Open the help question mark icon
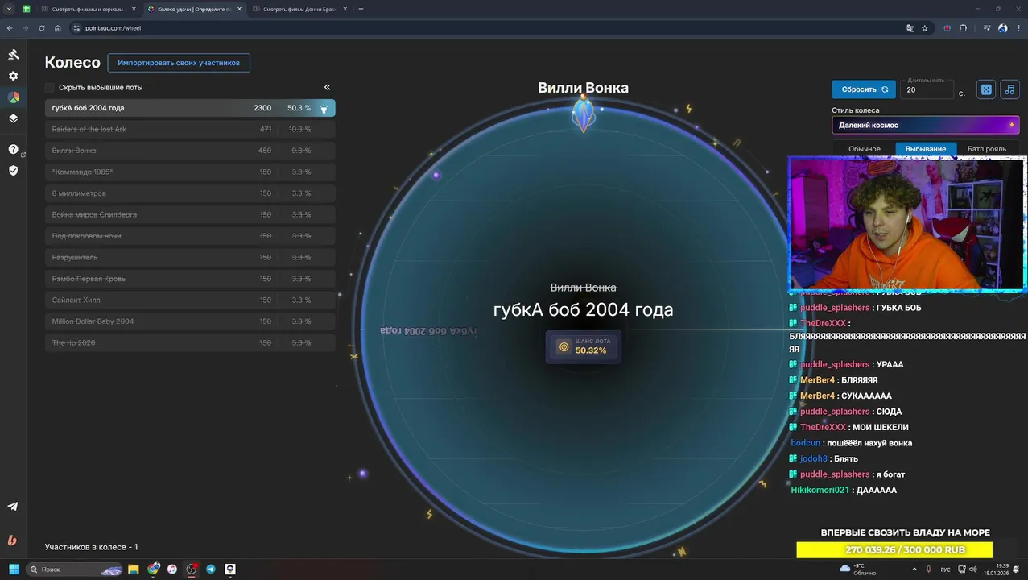Viewport: 1028px width, 580px height. [13, 149]
